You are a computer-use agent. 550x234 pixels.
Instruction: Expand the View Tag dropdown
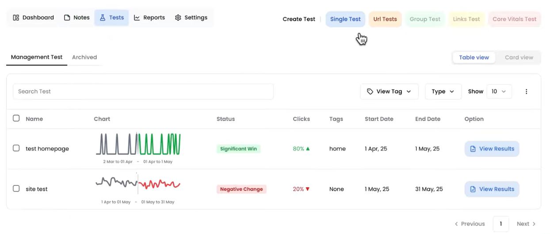[389, 91]
